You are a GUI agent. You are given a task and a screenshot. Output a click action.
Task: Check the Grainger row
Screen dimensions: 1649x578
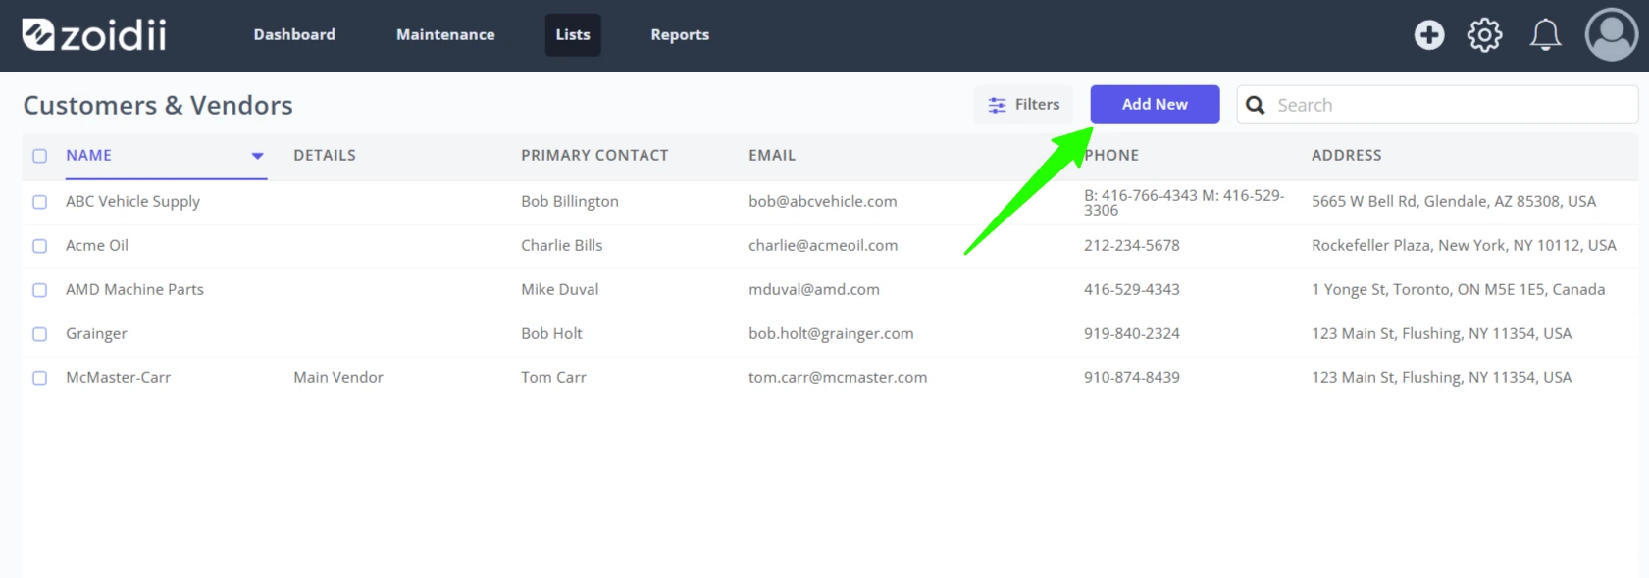pyautogui.click(x=39, y=334)
